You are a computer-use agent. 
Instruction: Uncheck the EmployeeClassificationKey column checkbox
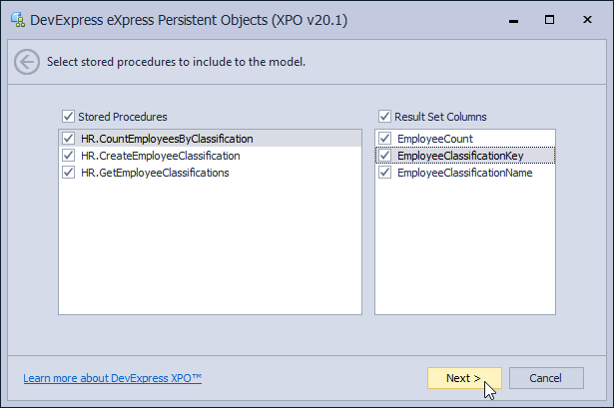385,156
